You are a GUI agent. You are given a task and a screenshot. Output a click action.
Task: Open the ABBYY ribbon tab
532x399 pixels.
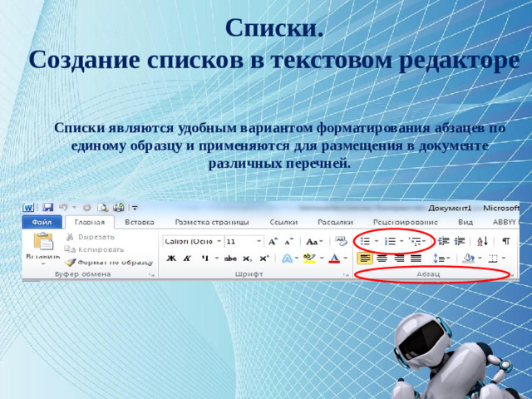505,222
